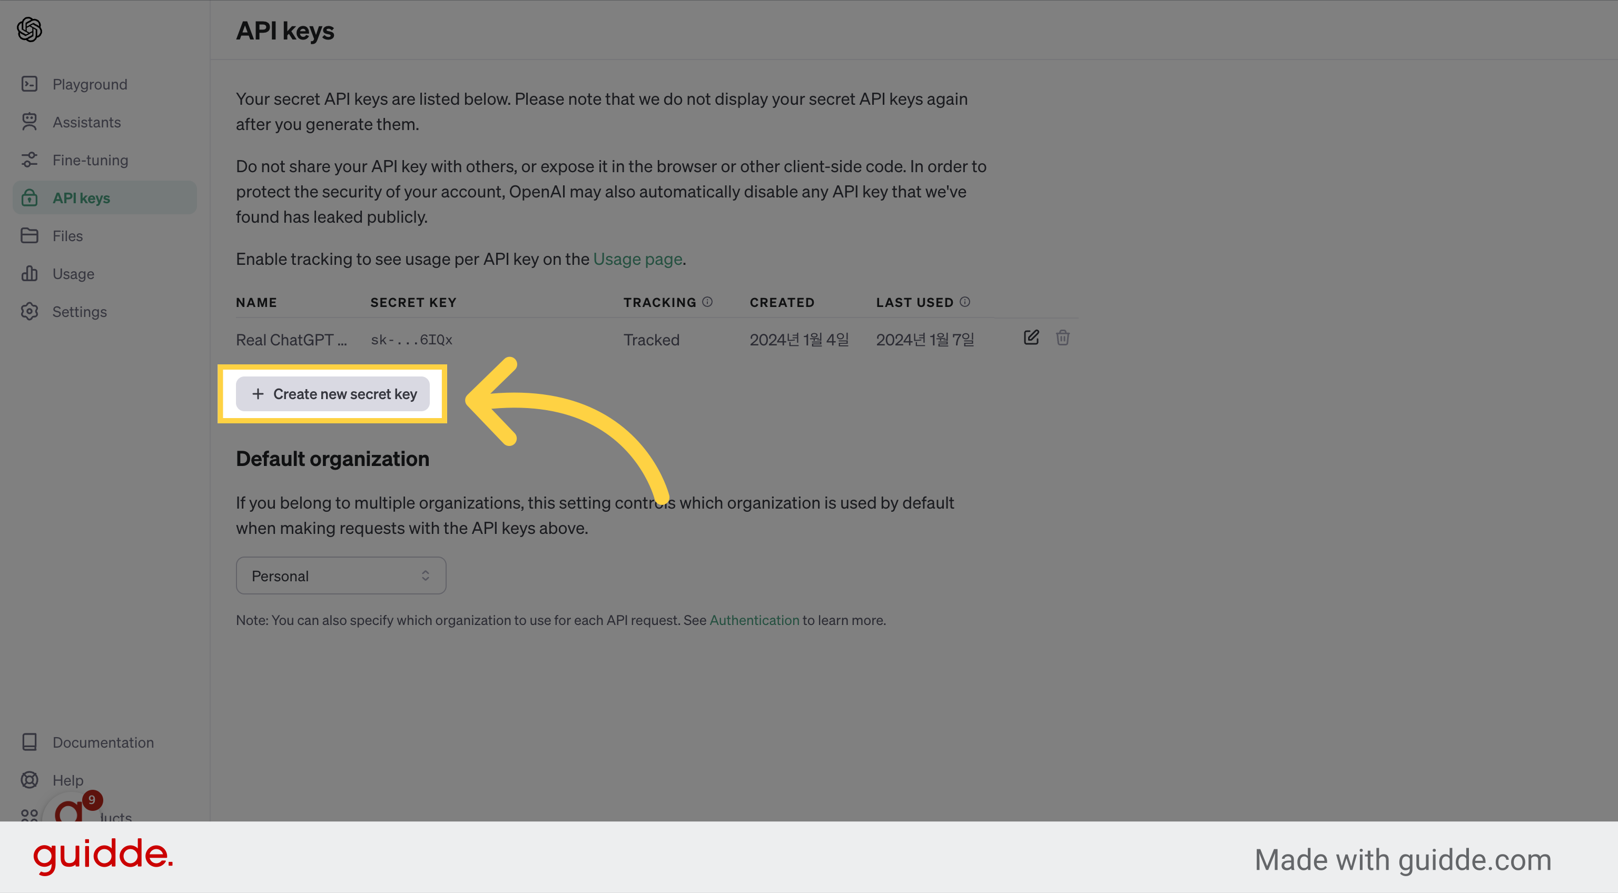
Task: Click the edit key pencil icon
Action: tap(1031, 338)
